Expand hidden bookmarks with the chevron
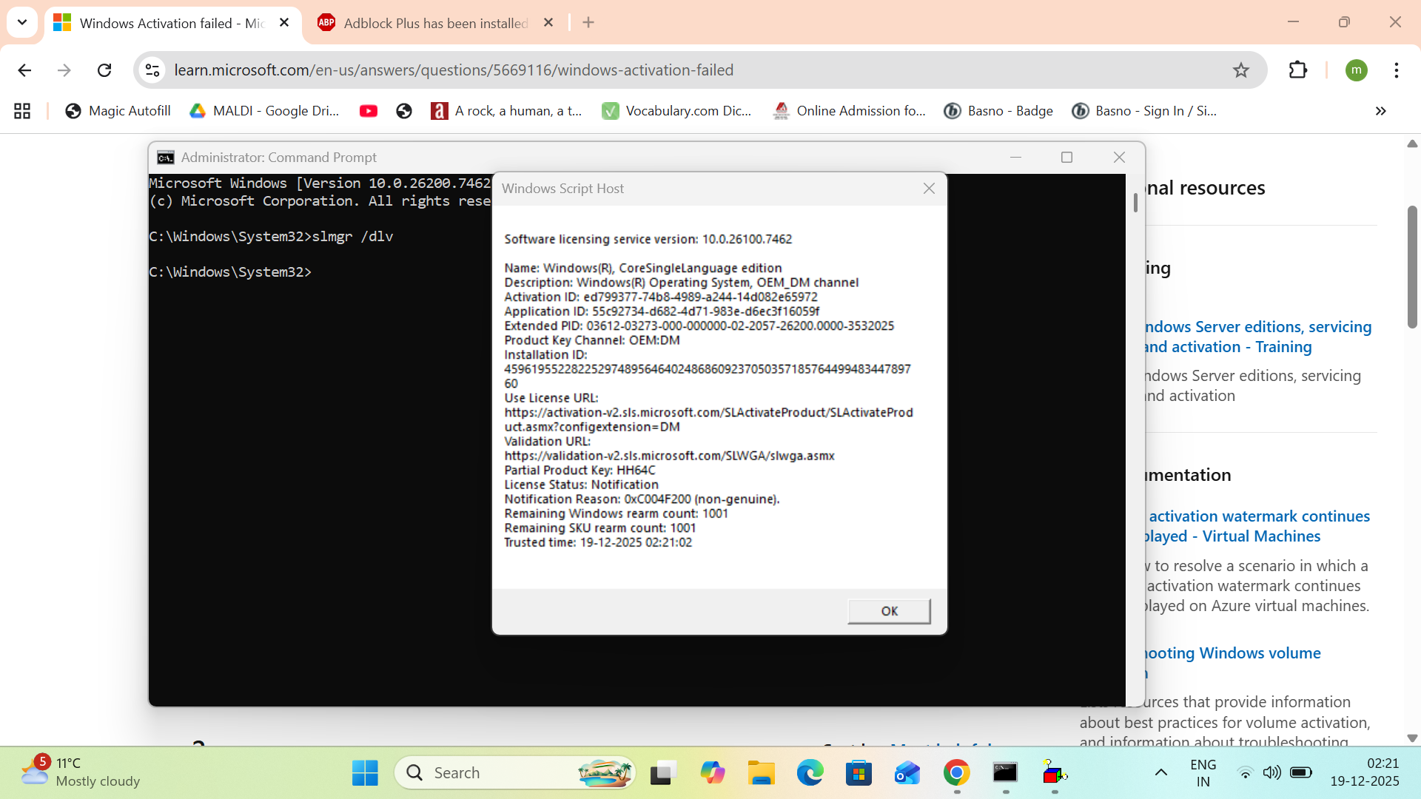Viewport: 1421px width, 799px height. pyautogui.click(x=1380, y=111)
